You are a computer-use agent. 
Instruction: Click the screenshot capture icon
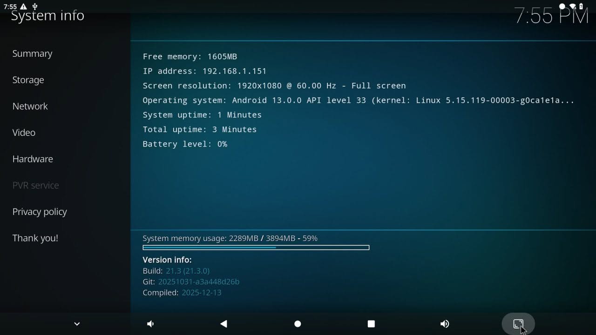518,324
